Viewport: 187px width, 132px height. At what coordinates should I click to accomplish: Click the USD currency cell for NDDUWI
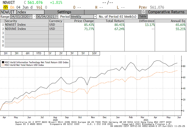point(56,29)
